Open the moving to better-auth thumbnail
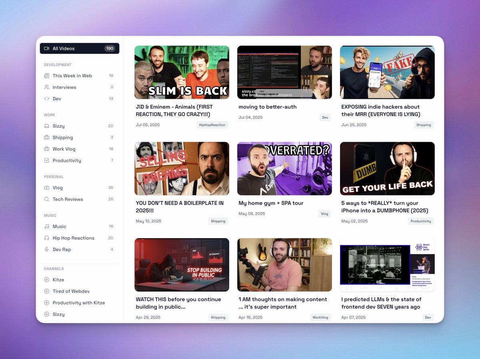Screen dimensions: 480x359 (x=284, y=72)
